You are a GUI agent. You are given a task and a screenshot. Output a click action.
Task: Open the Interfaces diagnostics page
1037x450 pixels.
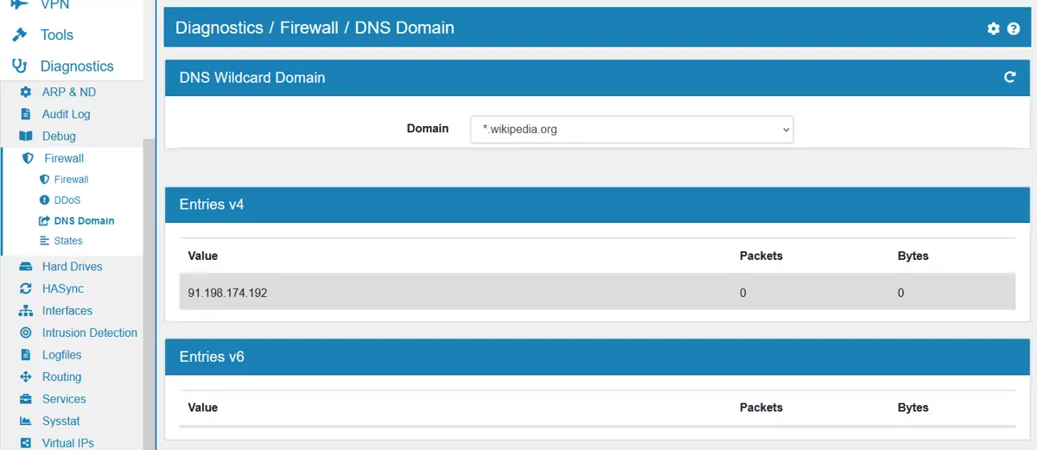(x=67, y=311)
